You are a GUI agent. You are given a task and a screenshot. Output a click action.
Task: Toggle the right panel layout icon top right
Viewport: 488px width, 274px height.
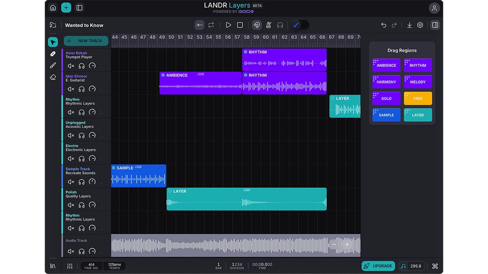pos(435,25)
